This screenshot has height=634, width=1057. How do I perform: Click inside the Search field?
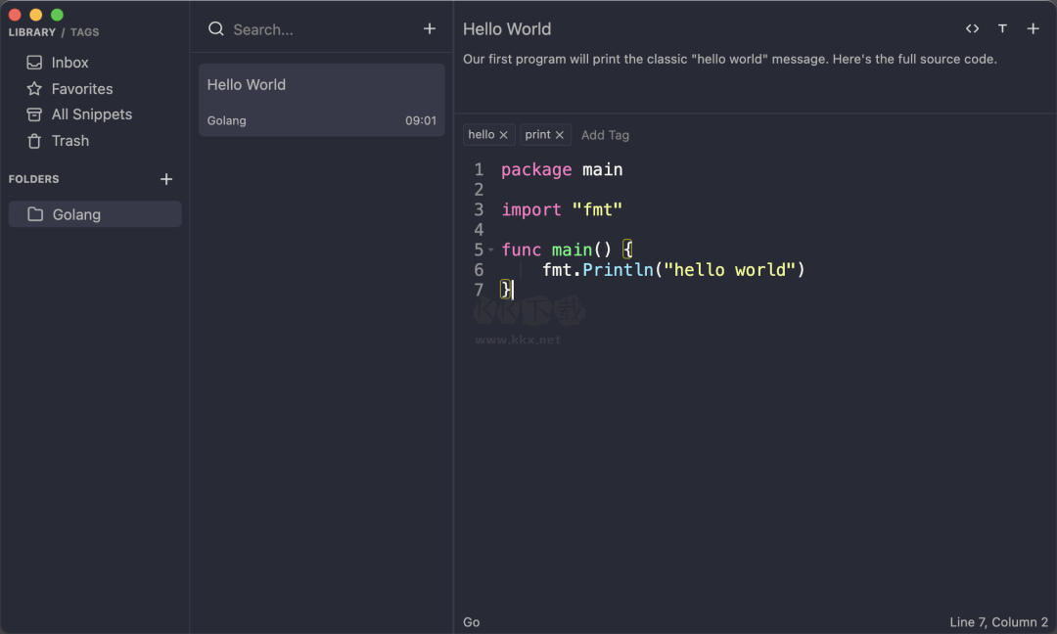click(274, 29)
